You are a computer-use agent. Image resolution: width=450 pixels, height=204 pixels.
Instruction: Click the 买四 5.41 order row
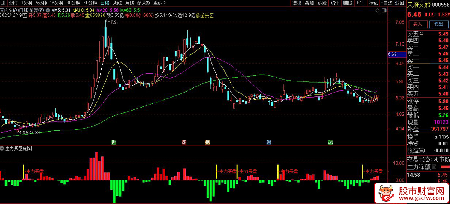click(428, 87)
